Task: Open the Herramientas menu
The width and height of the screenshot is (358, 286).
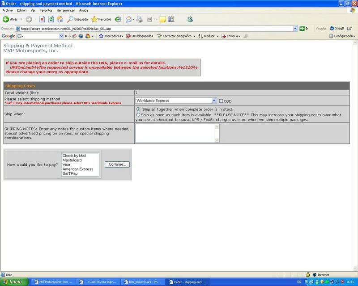Action: click(66, 10)
